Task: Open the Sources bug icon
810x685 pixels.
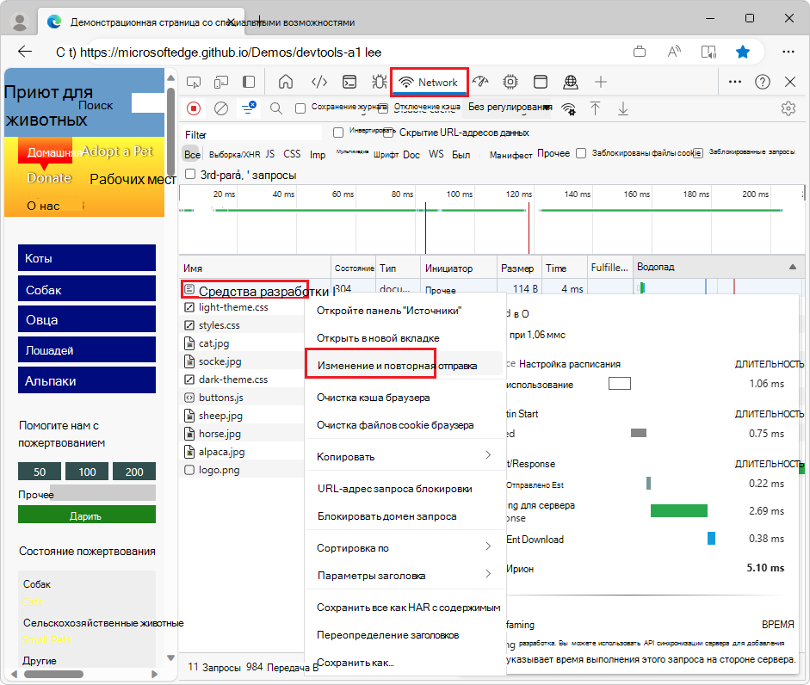Action: pos(379,82)
